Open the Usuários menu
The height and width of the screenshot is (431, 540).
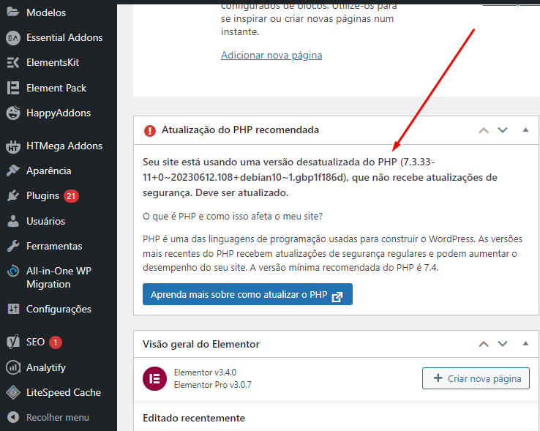pos(46,221)
